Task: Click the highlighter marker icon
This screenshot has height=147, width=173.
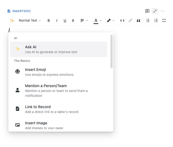Action: 109,20
